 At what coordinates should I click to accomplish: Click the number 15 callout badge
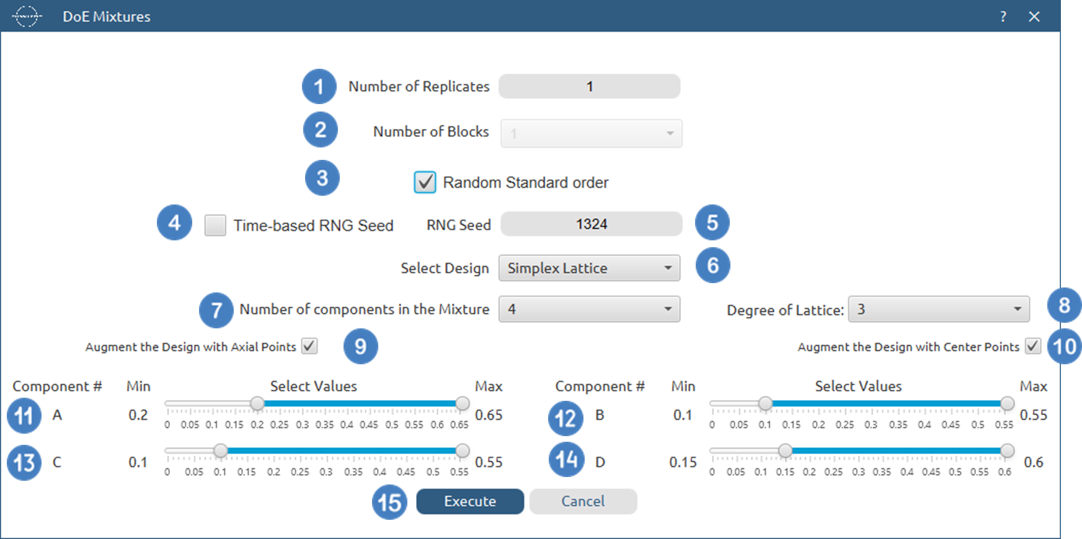pos(389,502)
